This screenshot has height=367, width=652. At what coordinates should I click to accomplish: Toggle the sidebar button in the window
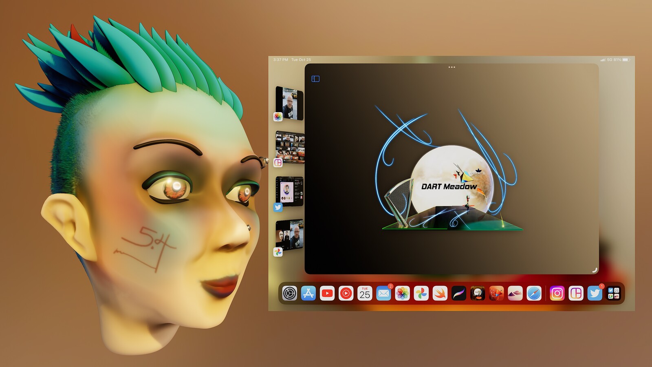[315, 79]
